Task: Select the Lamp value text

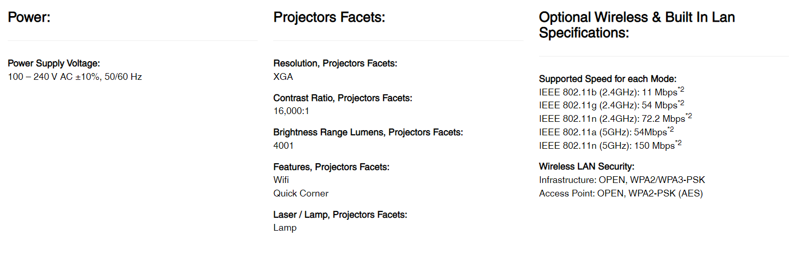Action: (x=285, y=228)
